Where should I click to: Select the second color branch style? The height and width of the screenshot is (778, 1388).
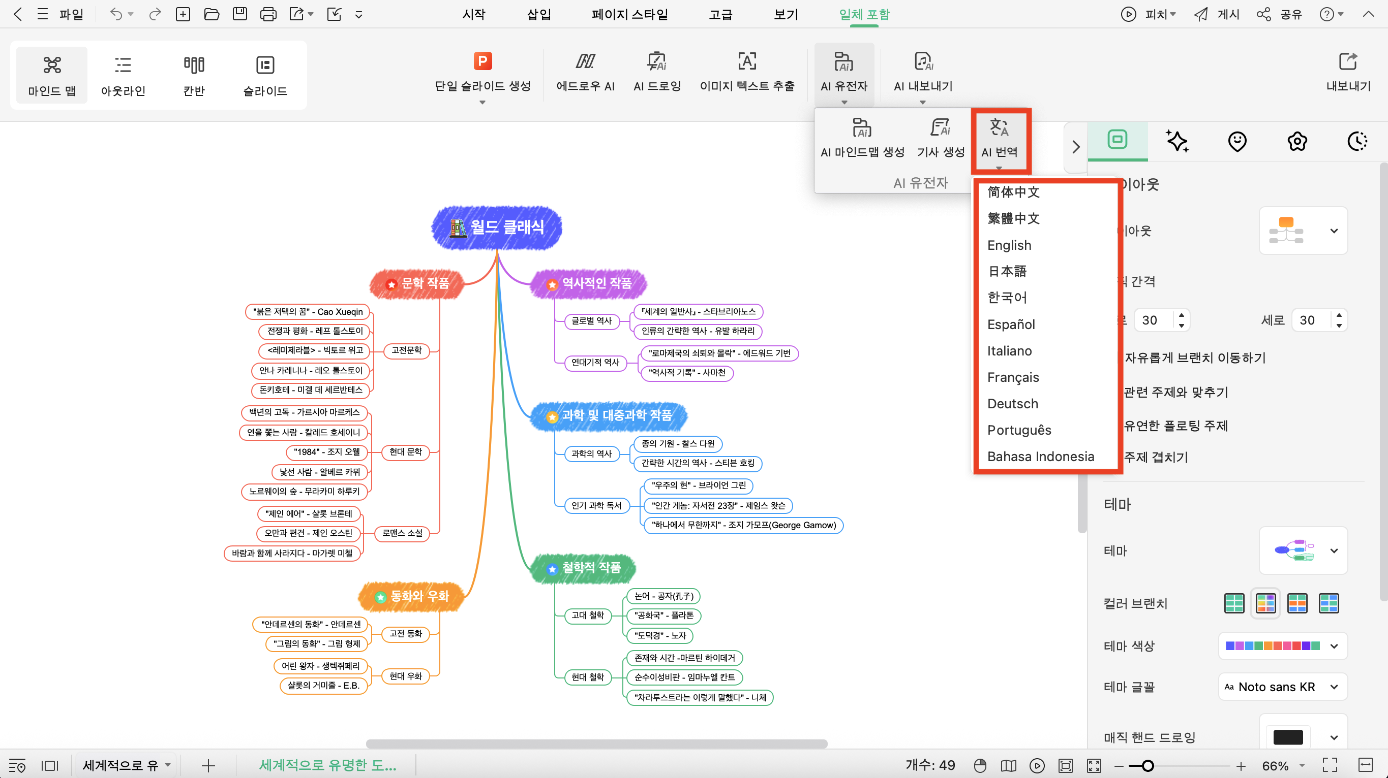[1265, 603]
